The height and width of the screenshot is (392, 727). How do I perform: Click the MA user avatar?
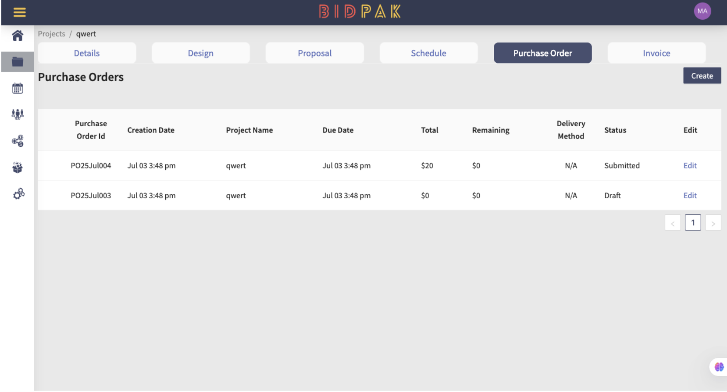(x=702, y=11)
